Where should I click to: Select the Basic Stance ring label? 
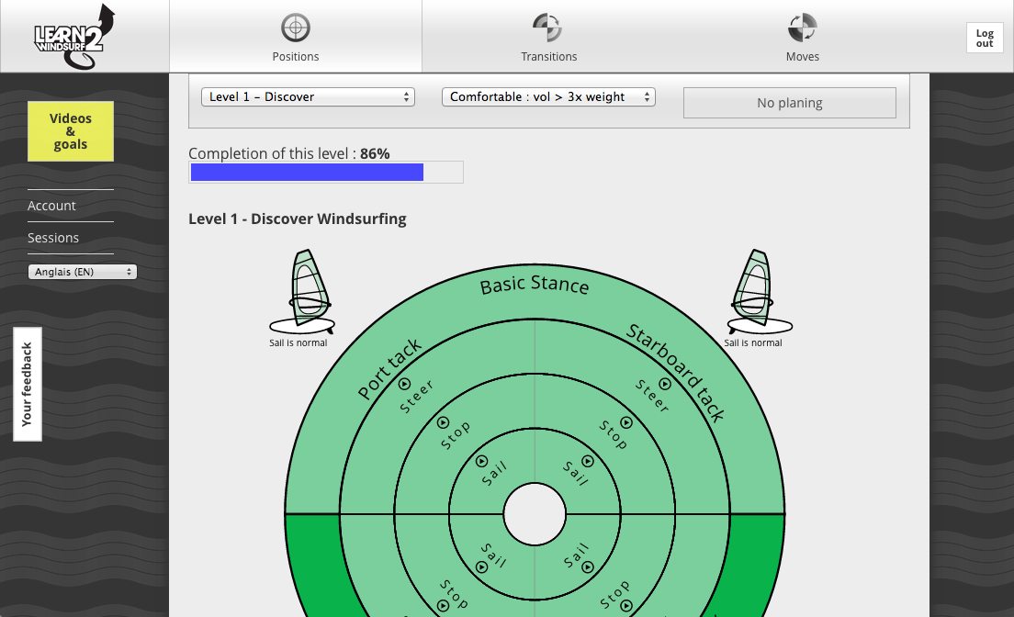coord(535,286)
